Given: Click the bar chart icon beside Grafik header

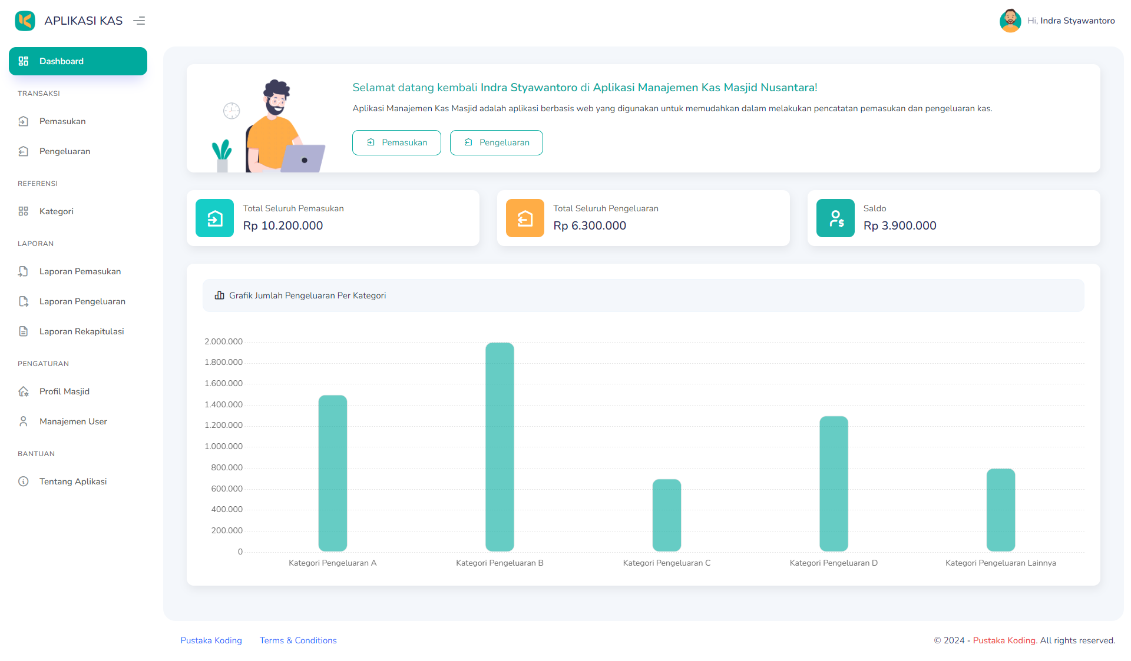Looking at the screenshot, I should pyautogui.click(x=220, y=295).
